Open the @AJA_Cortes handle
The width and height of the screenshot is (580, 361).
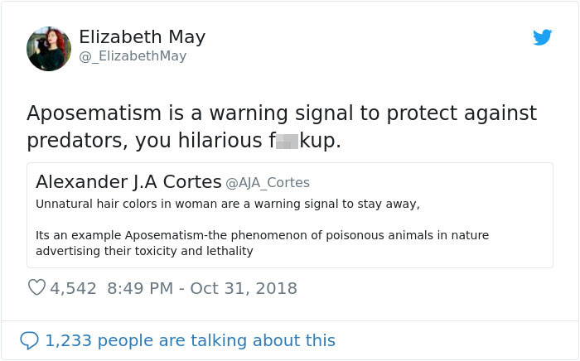(268, 182)
